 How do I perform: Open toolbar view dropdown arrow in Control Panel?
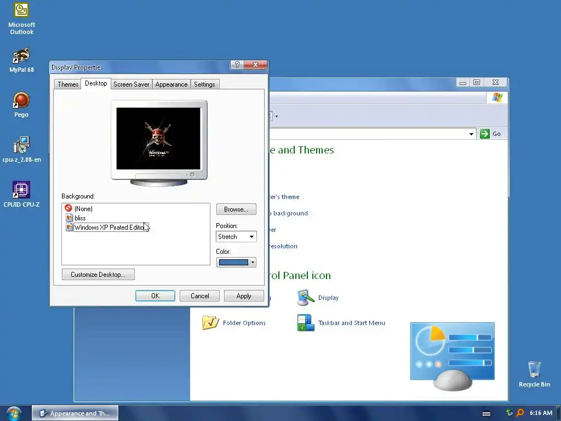pyautogui.click(x=276, y=116)
